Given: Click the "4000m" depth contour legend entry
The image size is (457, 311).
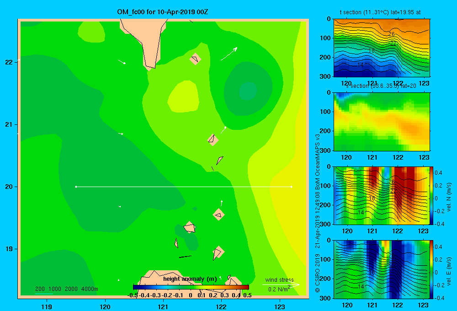Looking at the screenshot, I should tap(90, 289).
